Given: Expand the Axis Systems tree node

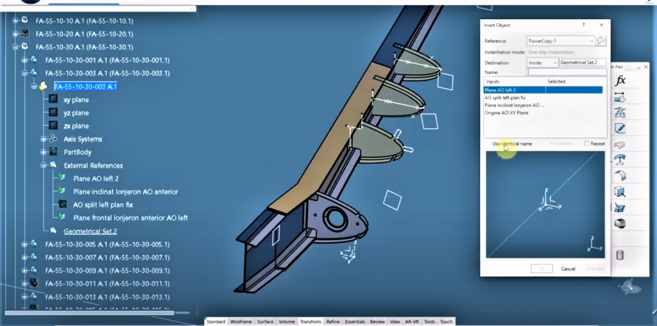Looking at the screenshot, I should point(44,139).
